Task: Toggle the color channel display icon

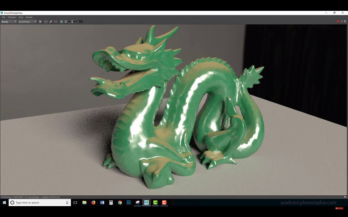Action: point(40,22)
